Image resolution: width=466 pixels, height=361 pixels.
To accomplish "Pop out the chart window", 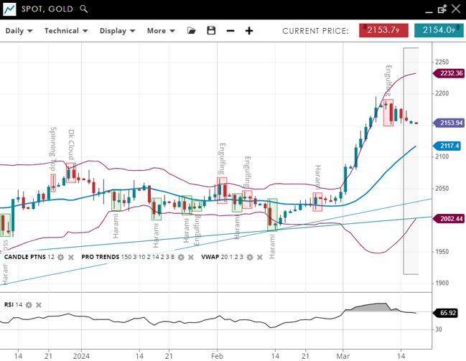I will pyautogui.click(x=442, y=9).
